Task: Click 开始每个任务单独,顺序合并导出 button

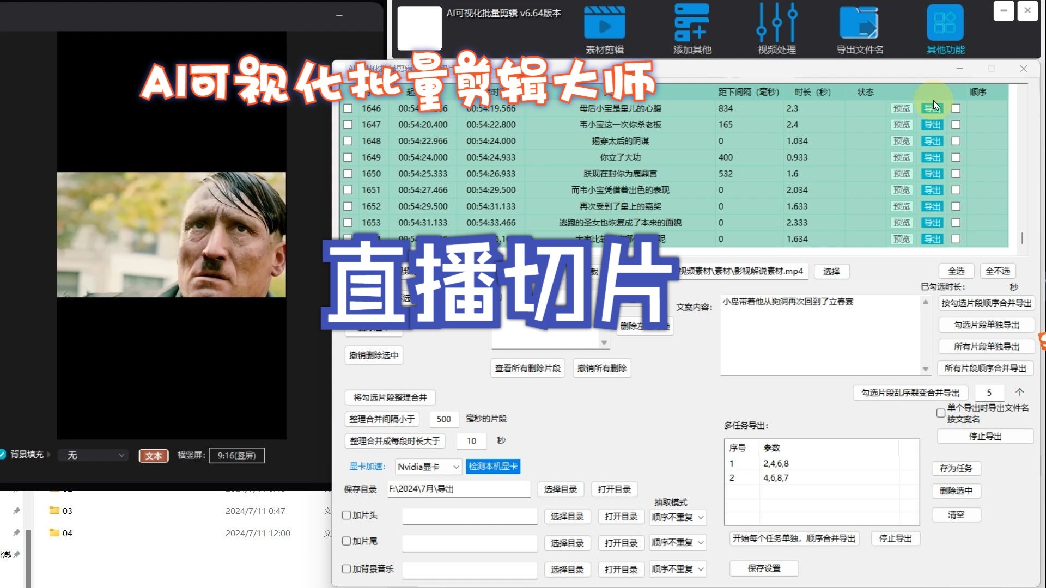Action: (x=794, y=538)
